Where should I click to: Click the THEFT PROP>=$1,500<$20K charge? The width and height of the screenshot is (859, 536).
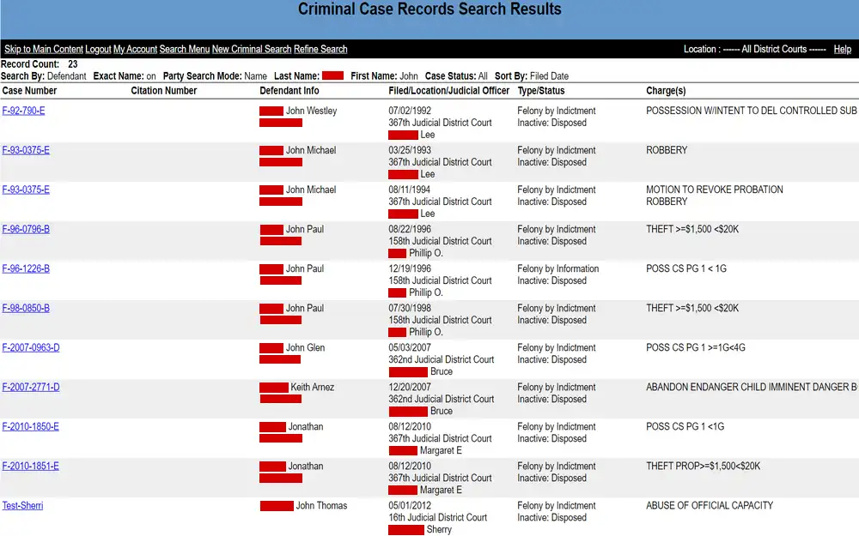(x=704, y=466)
